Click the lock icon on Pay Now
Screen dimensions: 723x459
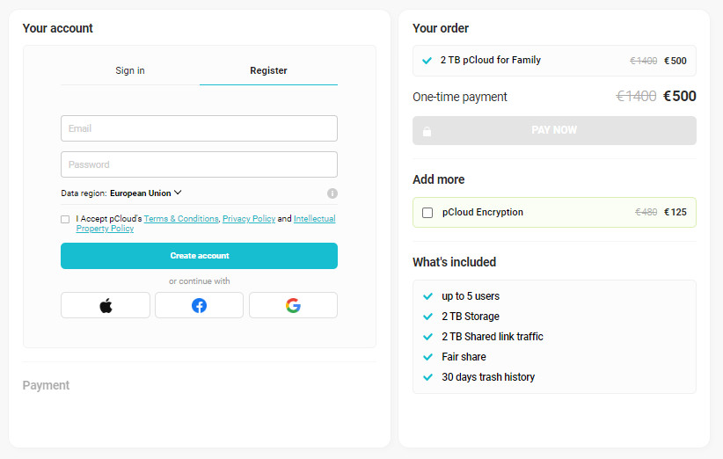pyautogui.click(x=427, y=131)
